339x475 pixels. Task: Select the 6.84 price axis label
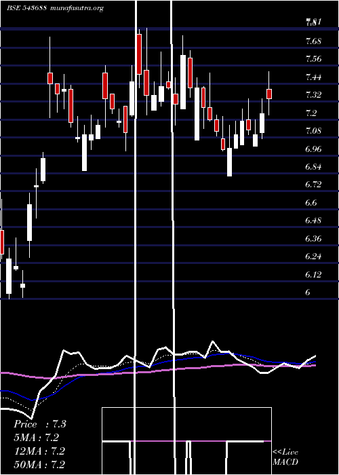(313, 167)
